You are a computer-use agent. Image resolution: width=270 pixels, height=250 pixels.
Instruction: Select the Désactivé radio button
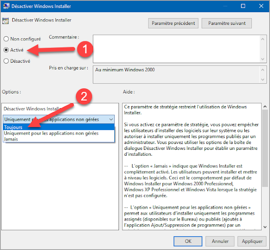coord(6,61)
